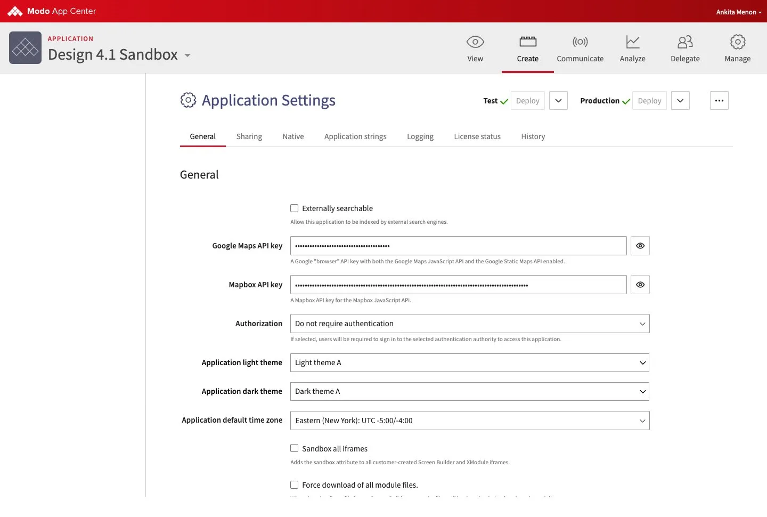This screenshot has width=767, height=517.
Task: Switch to the Application strings tab
Action: pos(355,136)
